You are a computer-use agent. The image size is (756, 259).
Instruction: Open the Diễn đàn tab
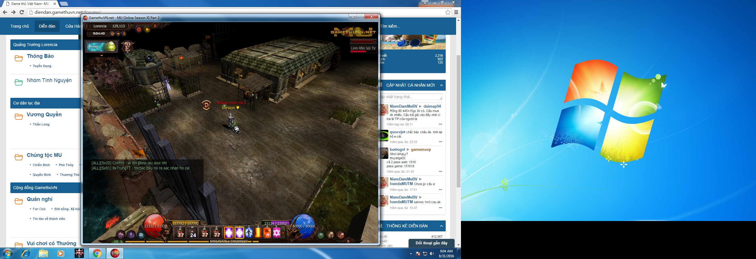(x=47, y=26)
